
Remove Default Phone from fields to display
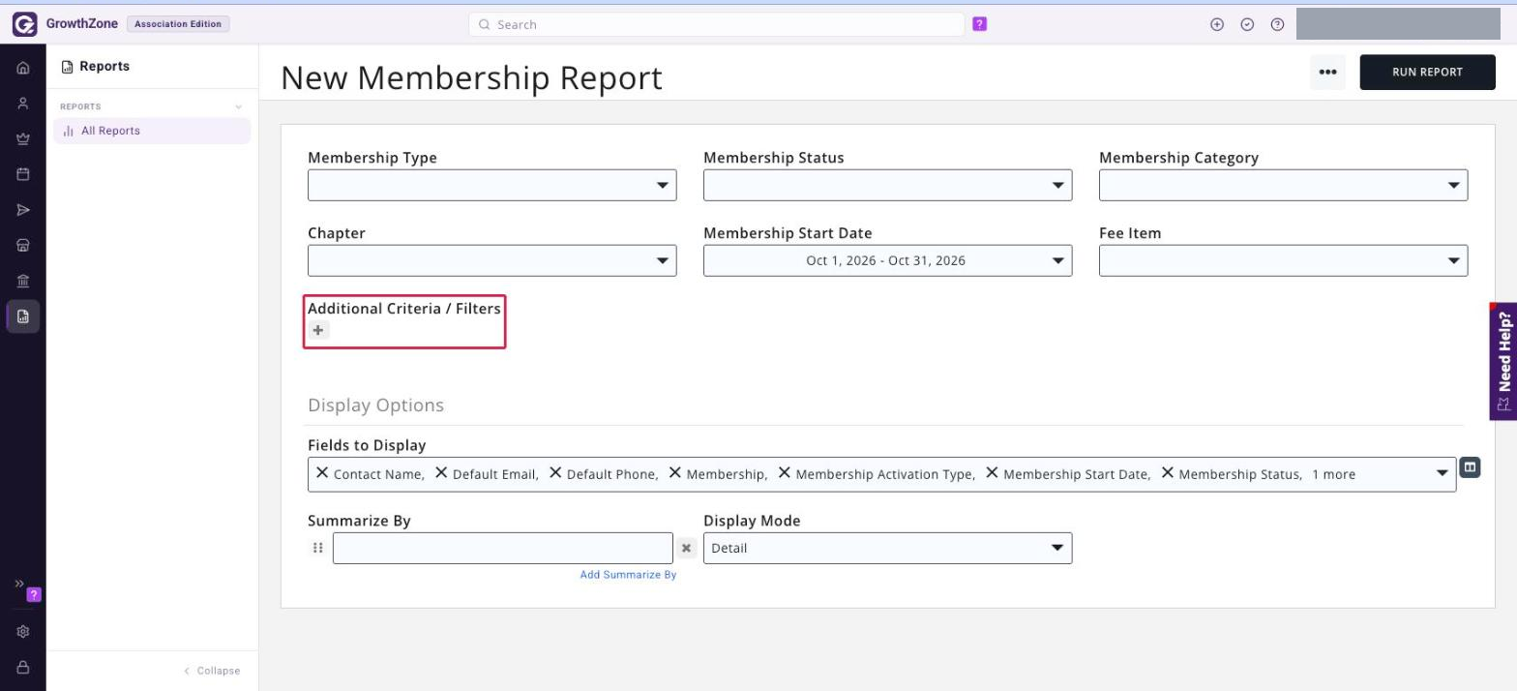[555, 473]
